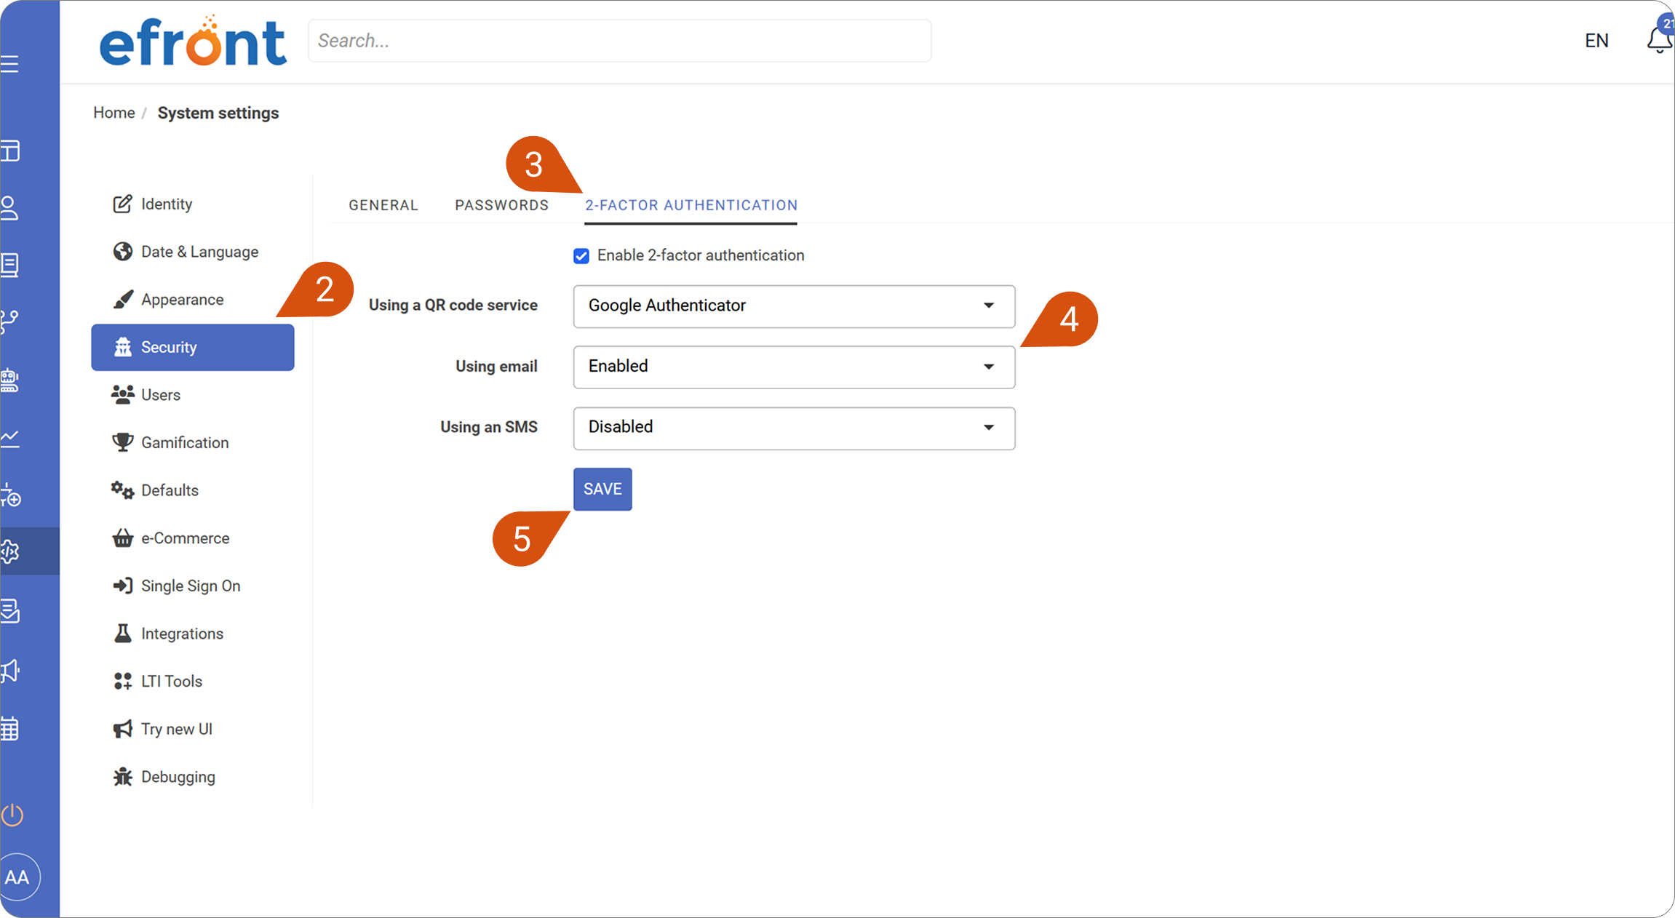Open the hamburger menu icon
The height and width of the screenshot is (918, 1675).
pos(9,65)
